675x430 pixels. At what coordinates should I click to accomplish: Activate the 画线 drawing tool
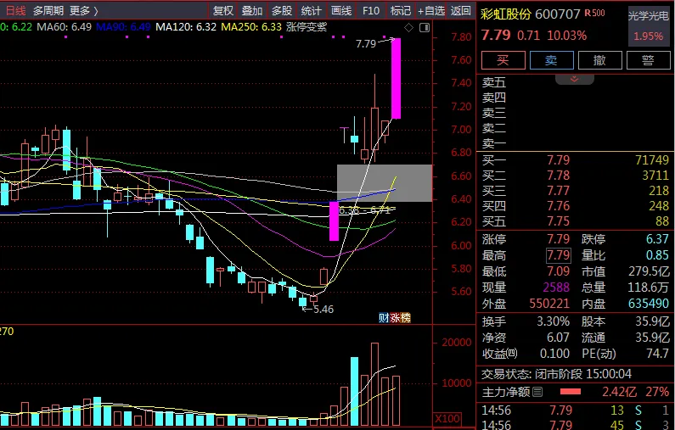(341, 10)
